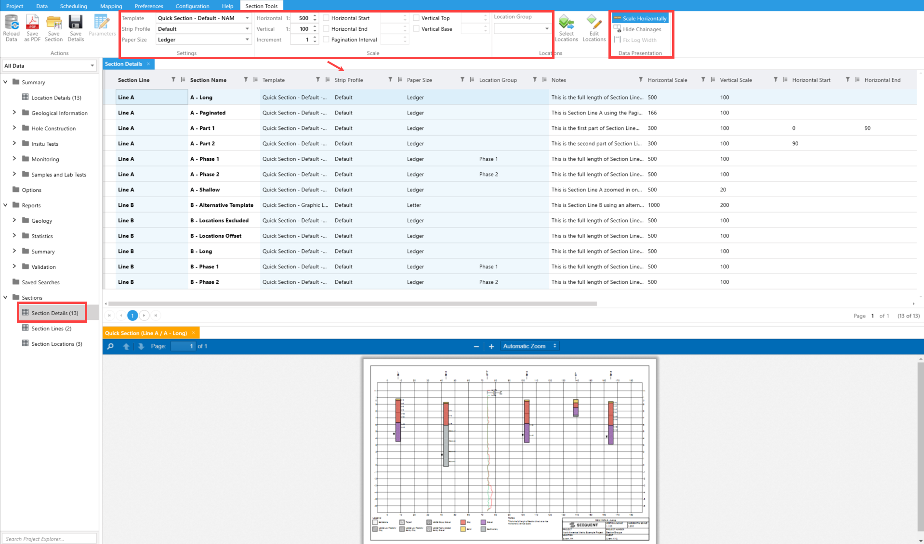
Task: Switch to the Quick Section tab
Action: tap(146, 333)
